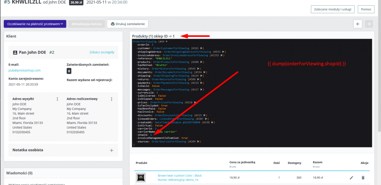
Task: Go to next order with right arrow
Action: [x=369, y=24]
